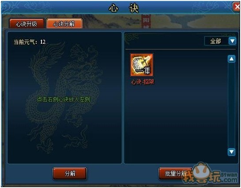Switch to the 心诀分解 tab
241x188 pixels.
click(x=64, y=24)
